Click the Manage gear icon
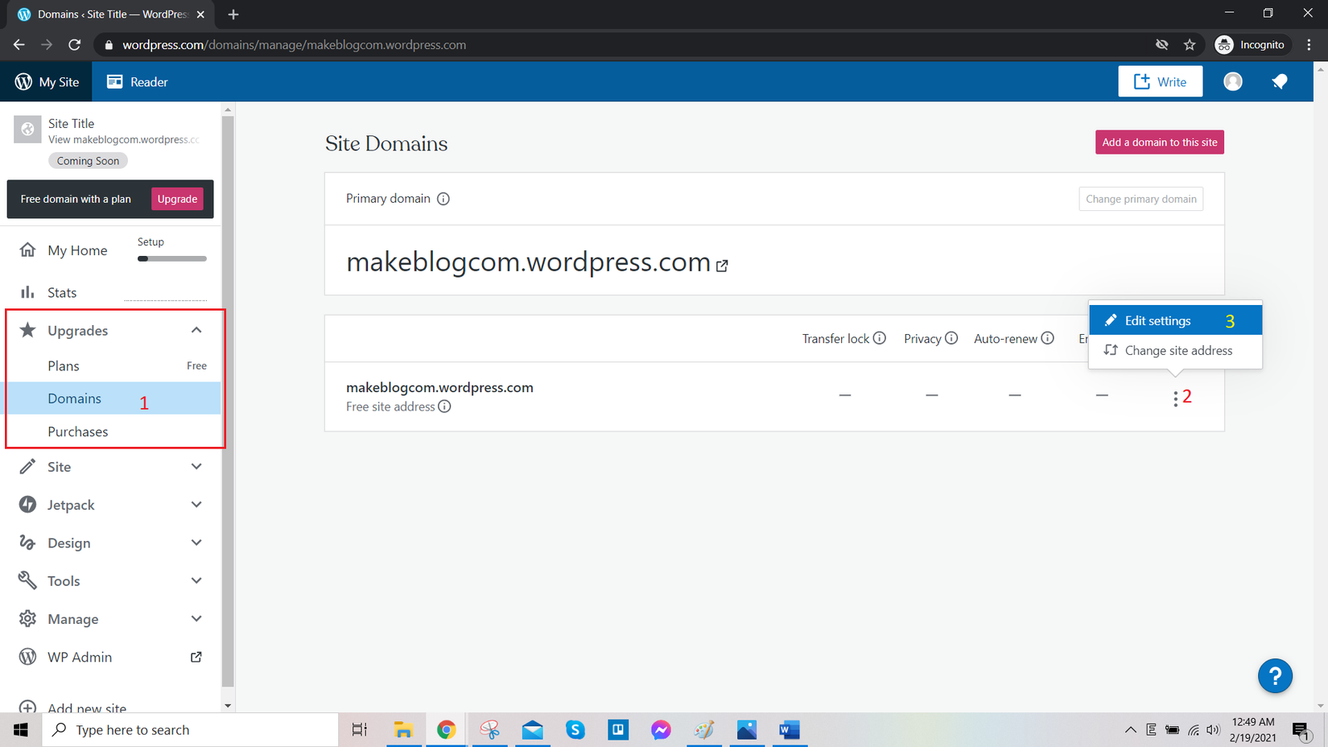Screen dimensions: 1328x747 point(27,619)
